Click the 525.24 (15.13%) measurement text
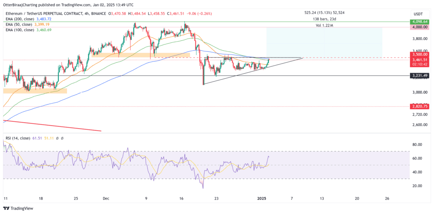This screenshot has height=214, width=434. click(324, 12)
